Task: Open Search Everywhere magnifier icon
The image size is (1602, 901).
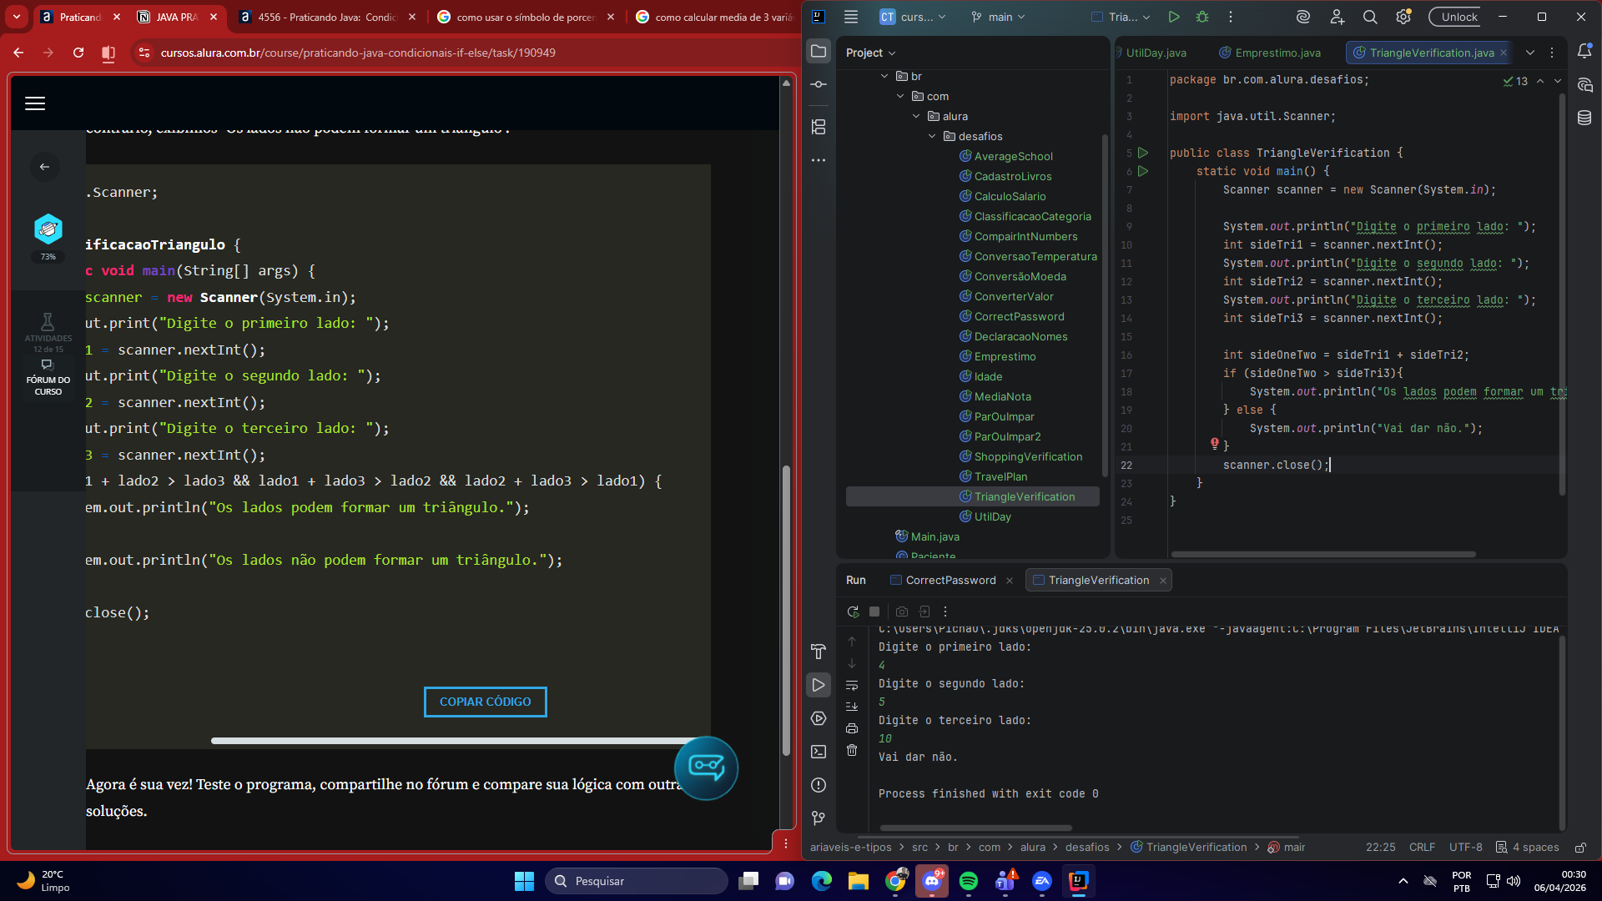Action: [1370, 17]
